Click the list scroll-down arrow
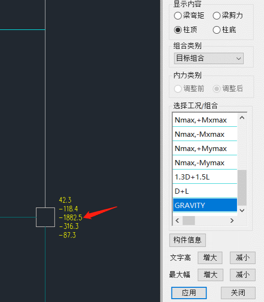The height and width of the screenshot is (302, 264). (242, 210)
